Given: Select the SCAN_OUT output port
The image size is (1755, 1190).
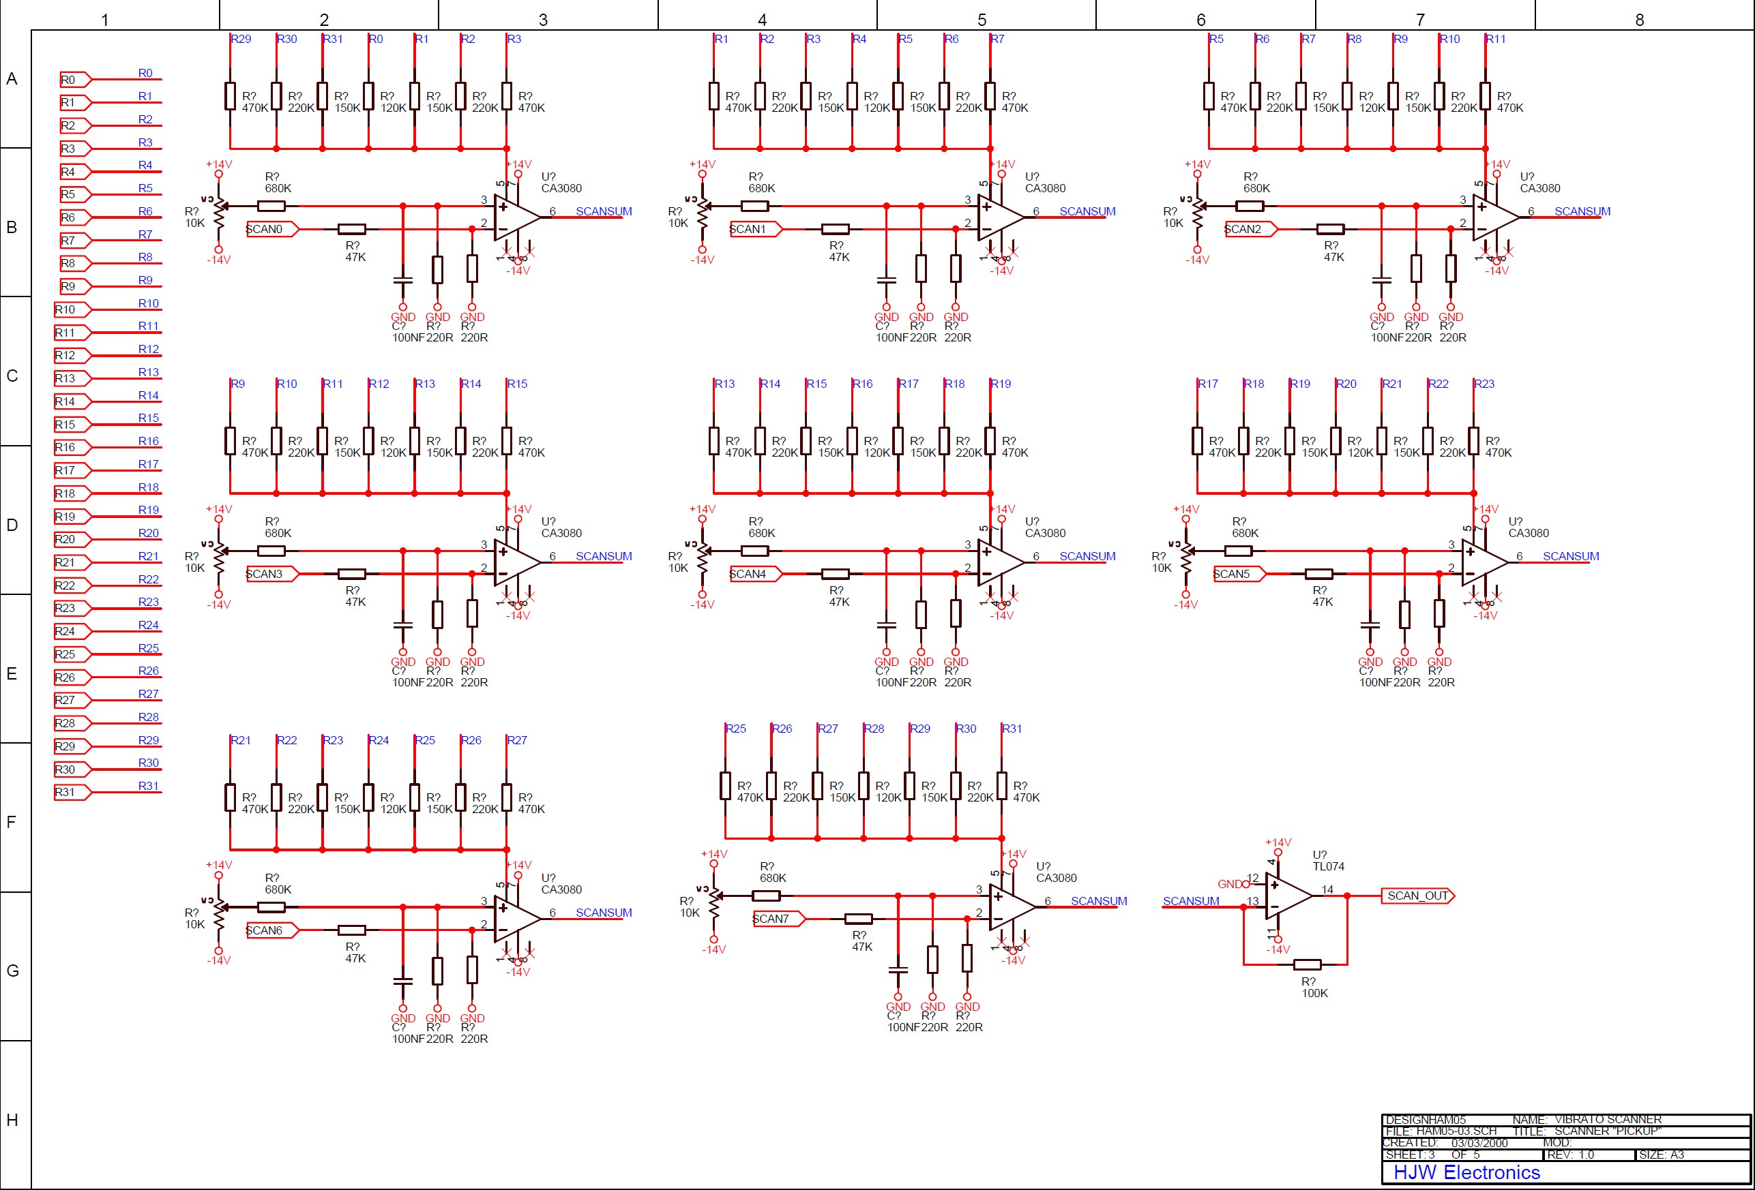Looking at the screenshot, I should (1417, 896).
